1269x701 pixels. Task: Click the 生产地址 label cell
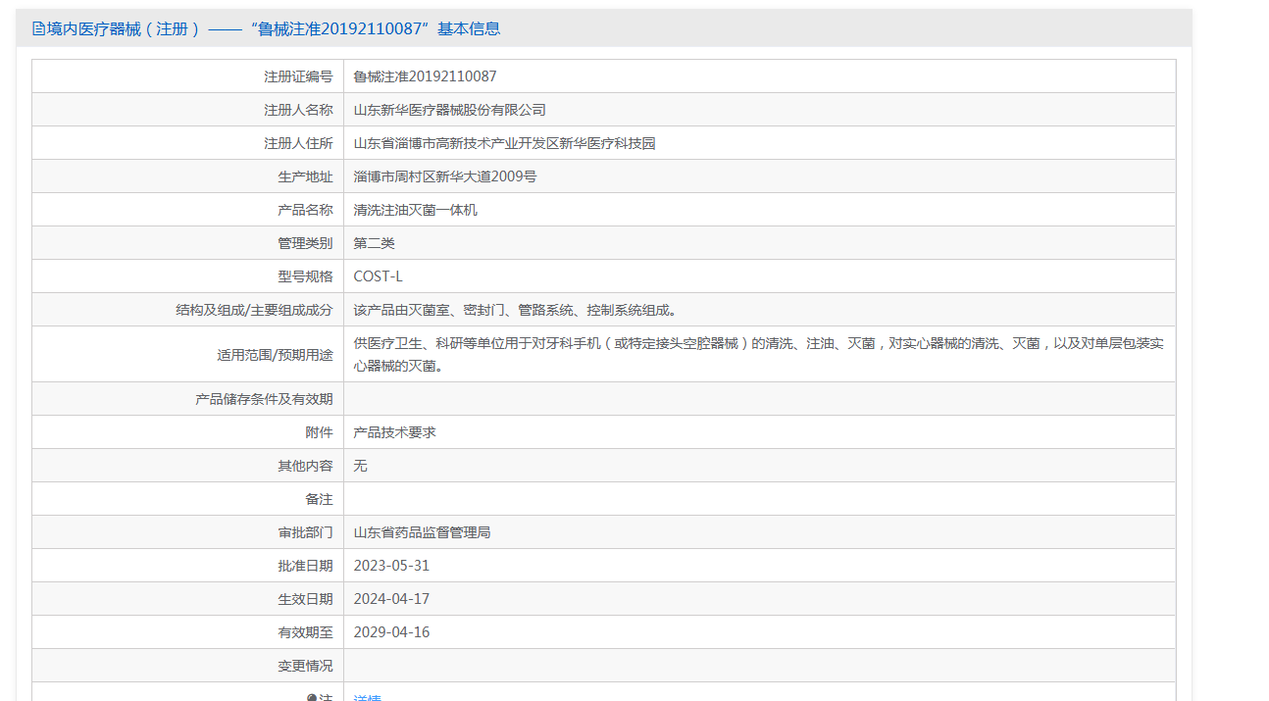point(187,176)
